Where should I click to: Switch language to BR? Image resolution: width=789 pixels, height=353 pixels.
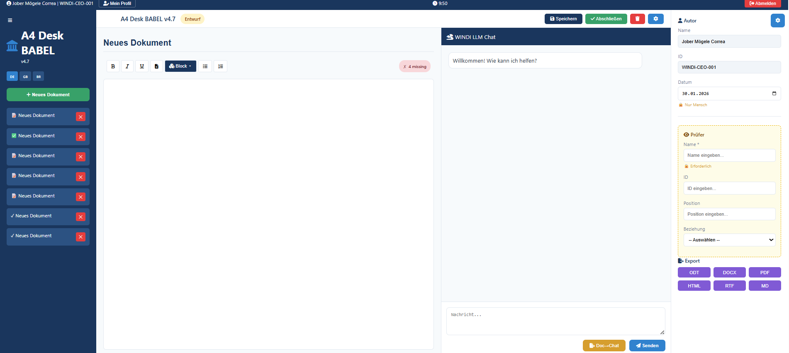pyautogui.click(x=39, y=76)
